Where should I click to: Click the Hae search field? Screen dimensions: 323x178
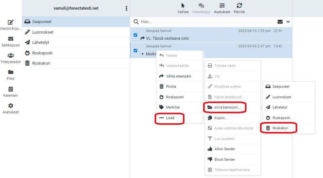pyautogui.click(x=202, y=22)
